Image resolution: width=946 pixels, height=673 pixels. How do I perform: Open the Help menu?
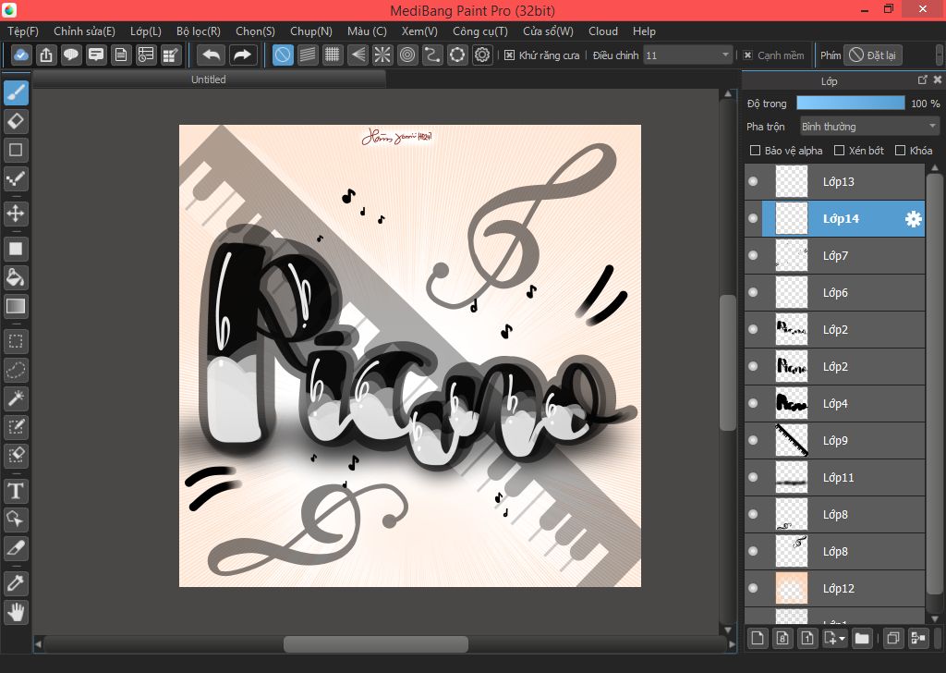(x=644, y=31)
